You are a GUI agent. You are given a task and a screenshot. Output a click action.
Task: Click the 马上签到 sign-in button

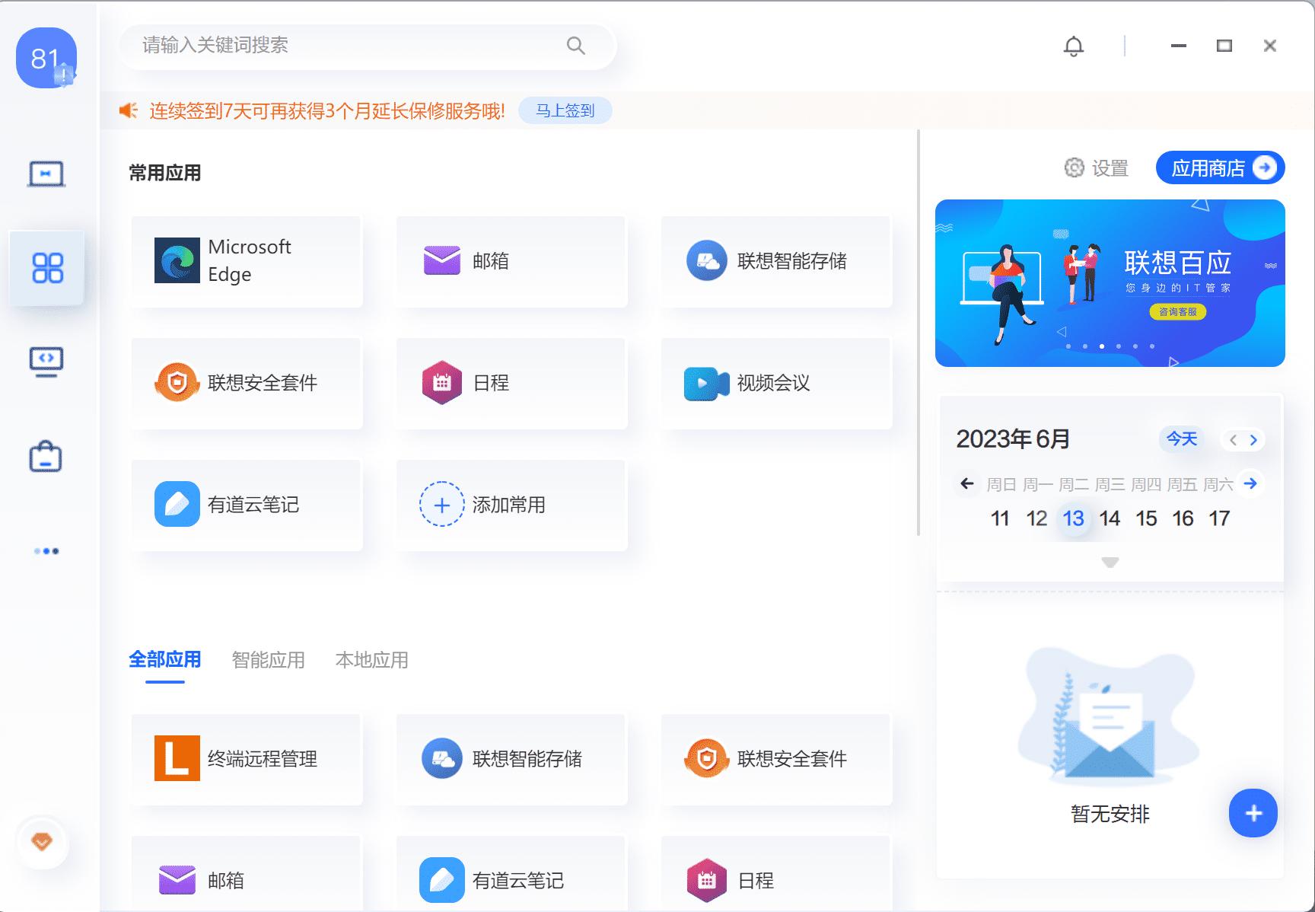click(x=565, y=110)
